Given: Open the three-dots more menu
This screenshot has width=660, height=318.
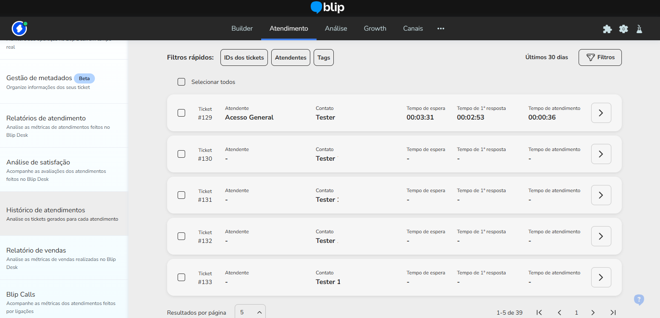Looking at the screenshot, I should tap(440, 29).
